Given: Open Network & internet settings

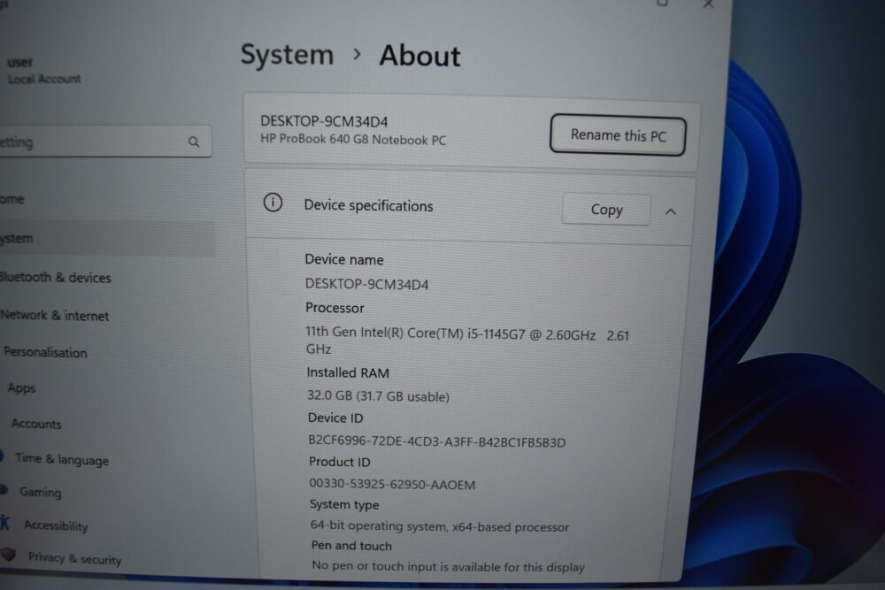Looking at the screenshot, I should click(55, 315).
